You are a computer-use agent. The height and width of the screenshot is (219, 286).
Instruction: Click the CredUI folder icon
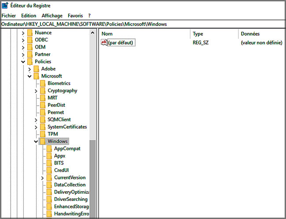pos(49,170)
